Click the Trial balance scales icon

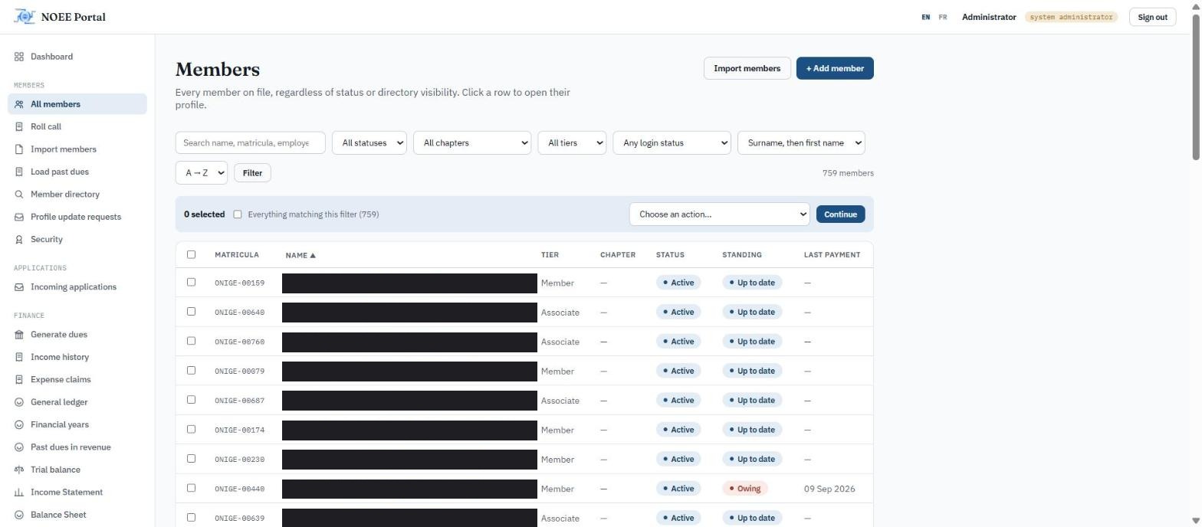pyautogui.click(x=19, y=470)
